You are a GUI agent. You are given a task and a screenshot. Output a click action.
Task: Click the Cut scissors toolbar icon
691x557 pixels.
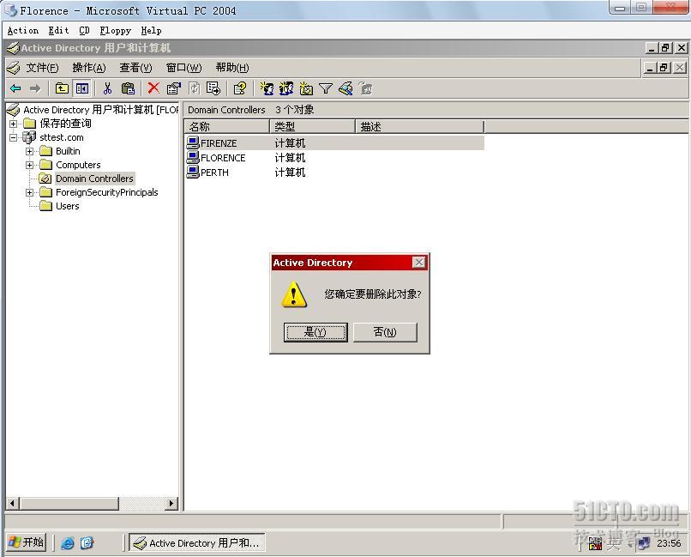click(107, 88)
